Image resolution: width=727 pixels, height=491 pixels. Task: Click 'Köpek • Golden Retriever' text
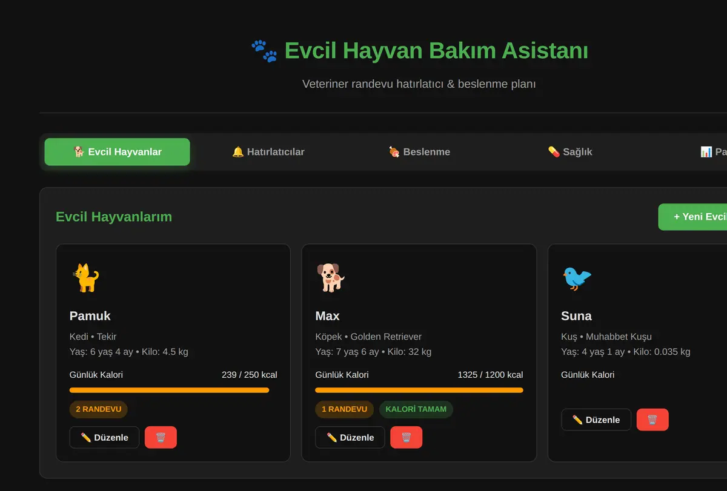[368, 337]
